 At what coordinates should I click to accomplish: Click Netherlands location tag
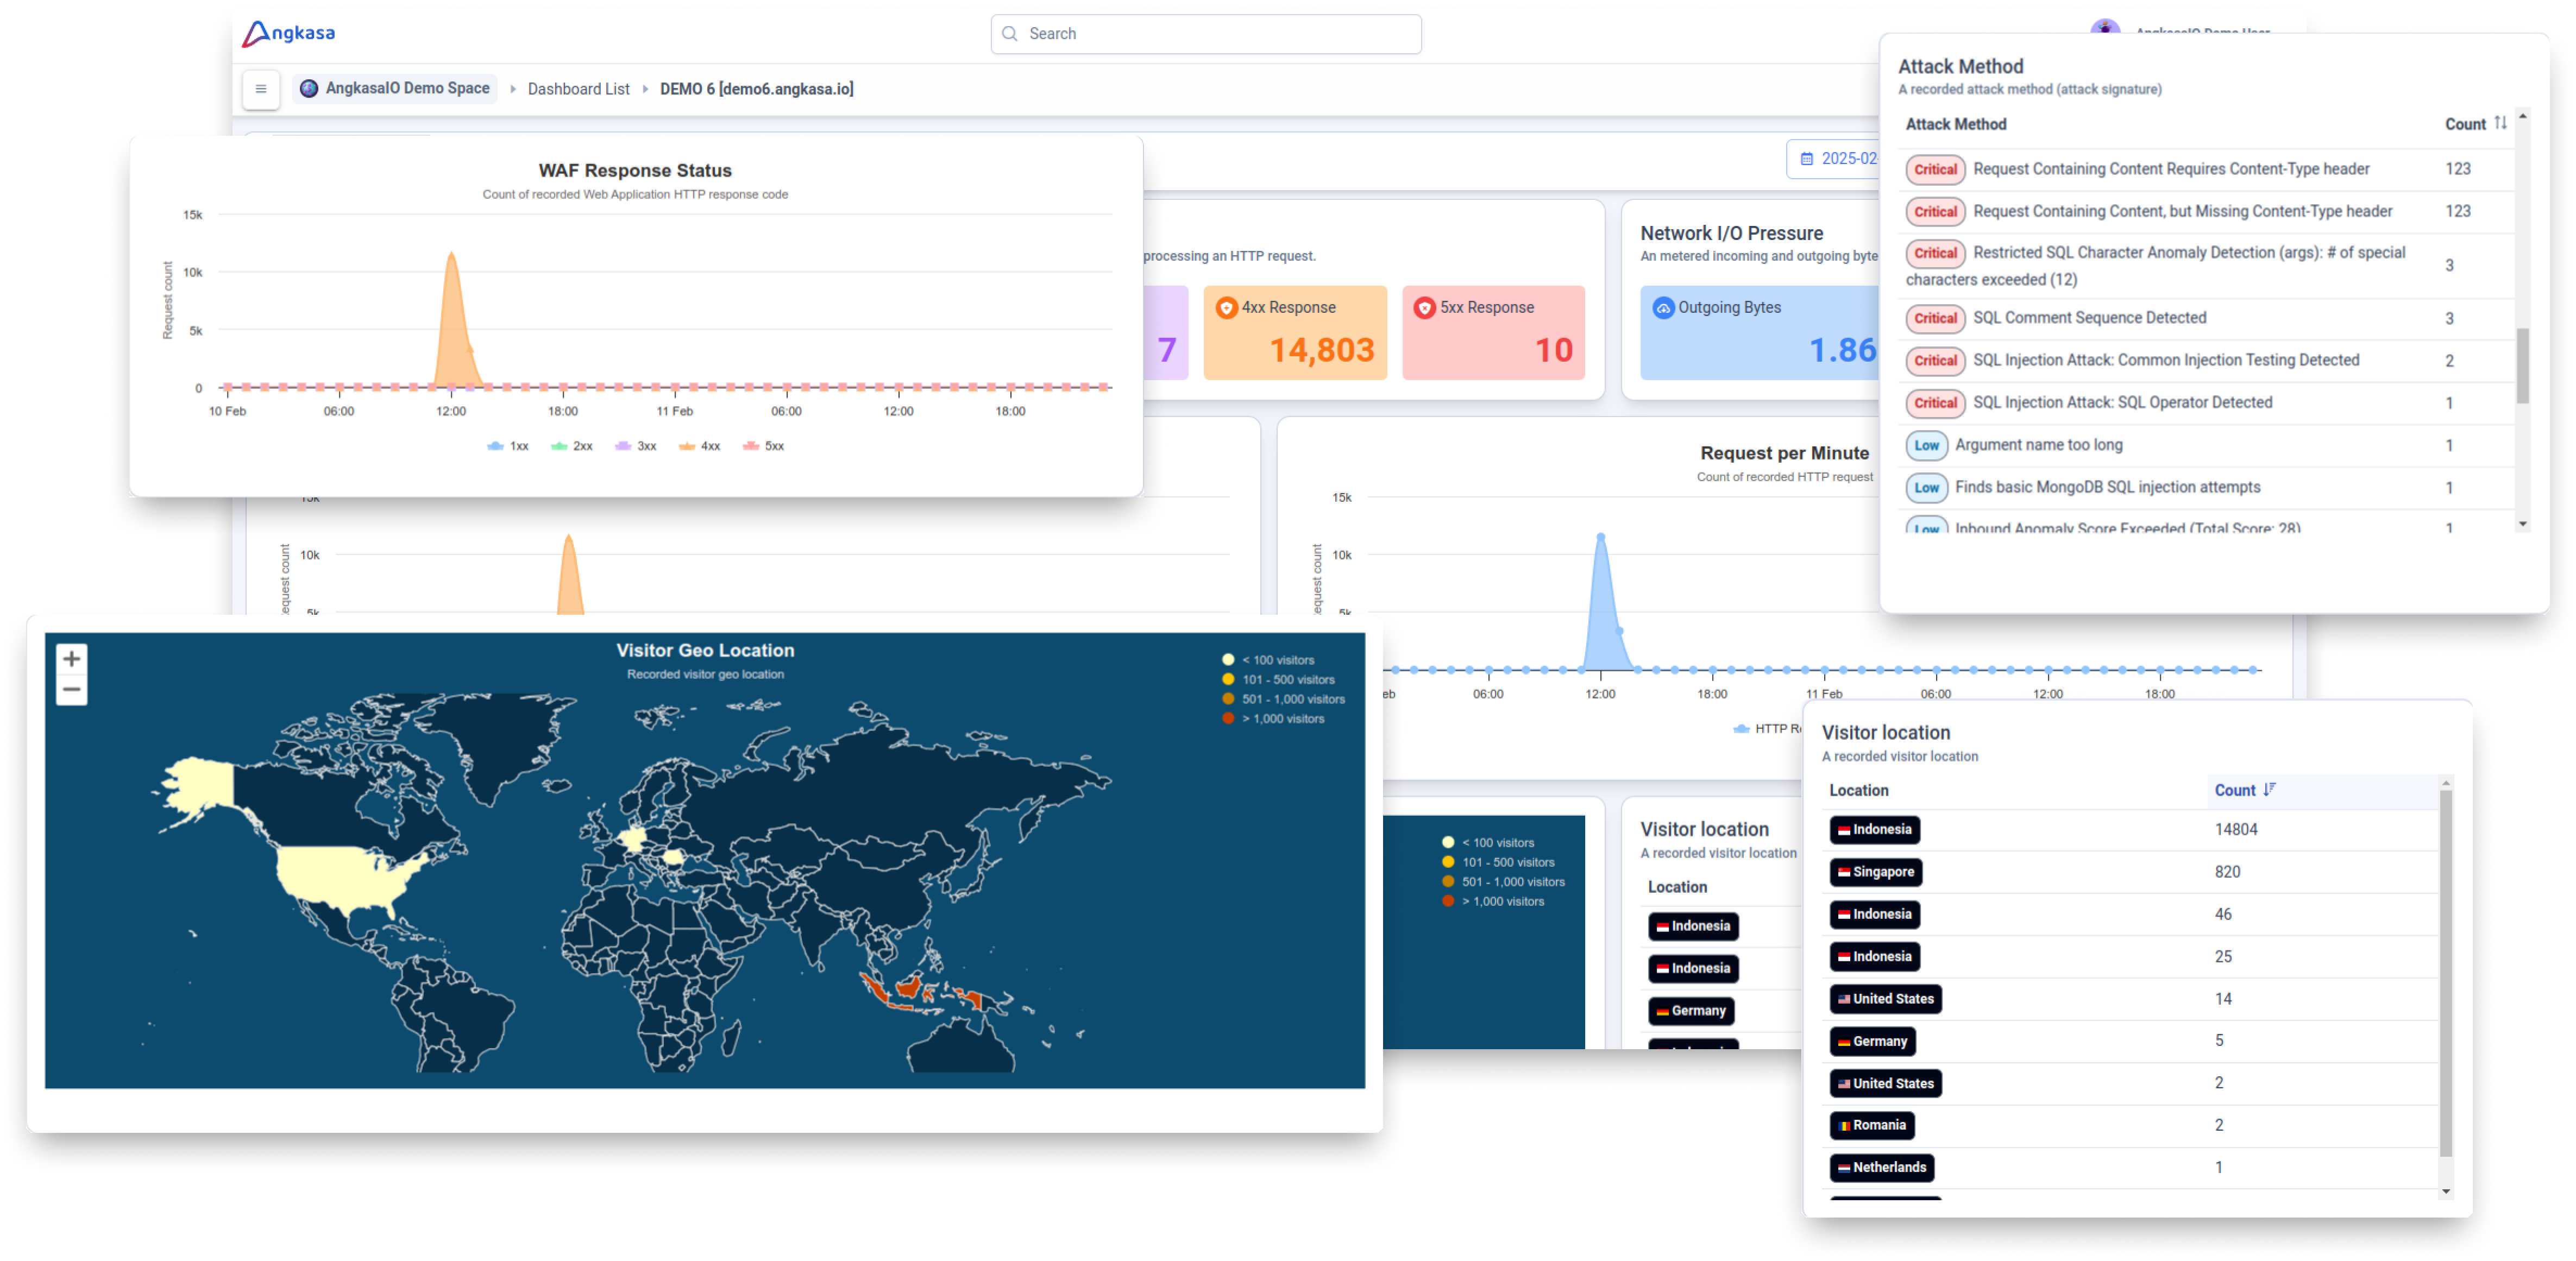click(x=1881, y=1169)
